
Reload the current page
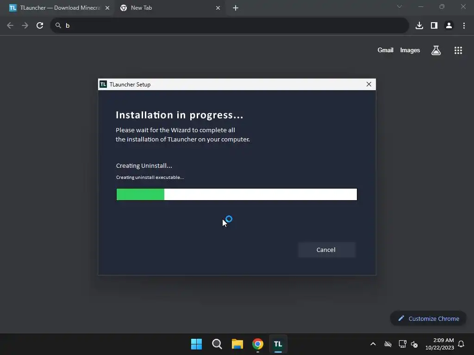[x=40, y=25]
